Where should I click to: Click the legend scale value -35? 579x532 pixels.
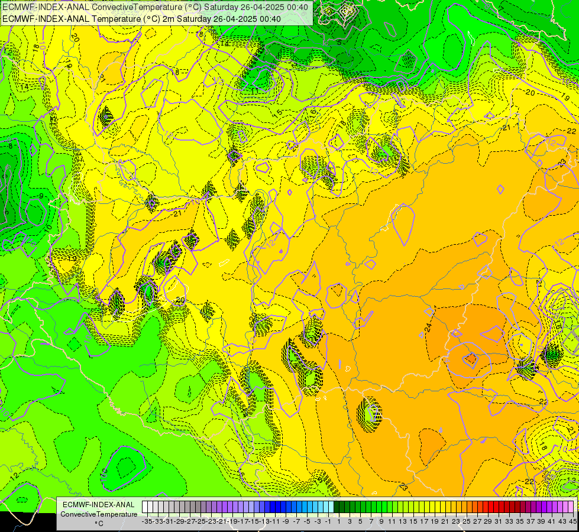pyautogui.click(x=147, y=521)
